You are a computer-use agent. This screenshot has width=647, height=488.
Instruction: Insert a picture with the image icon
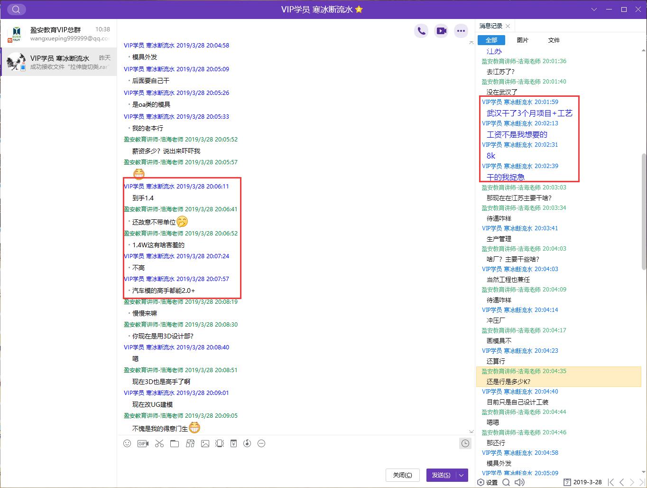click(205, 443)
